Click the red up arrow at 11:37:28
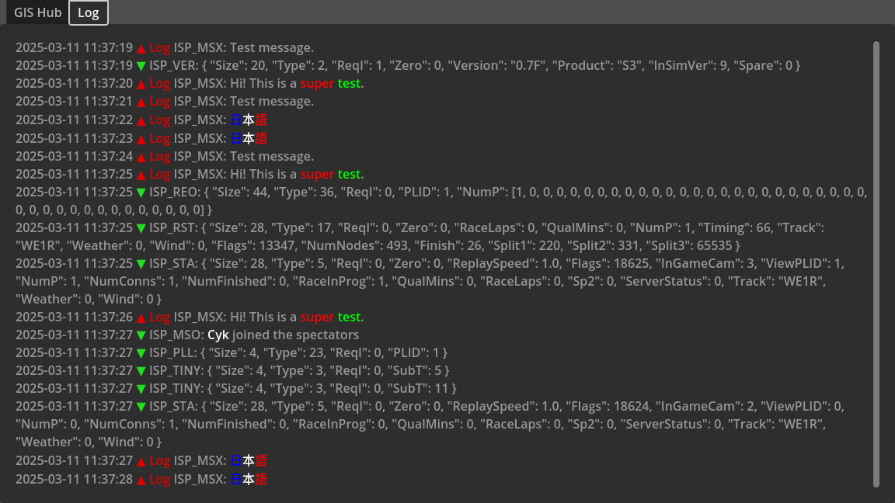 [x=141, y=480]
